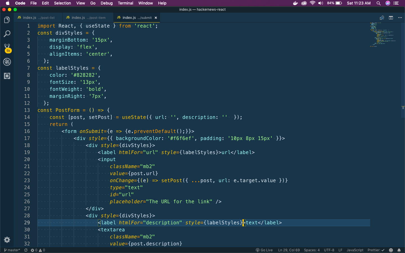Click the battery 84% indicator
Screen dimensions: 405x253
(x=334, y=3)
